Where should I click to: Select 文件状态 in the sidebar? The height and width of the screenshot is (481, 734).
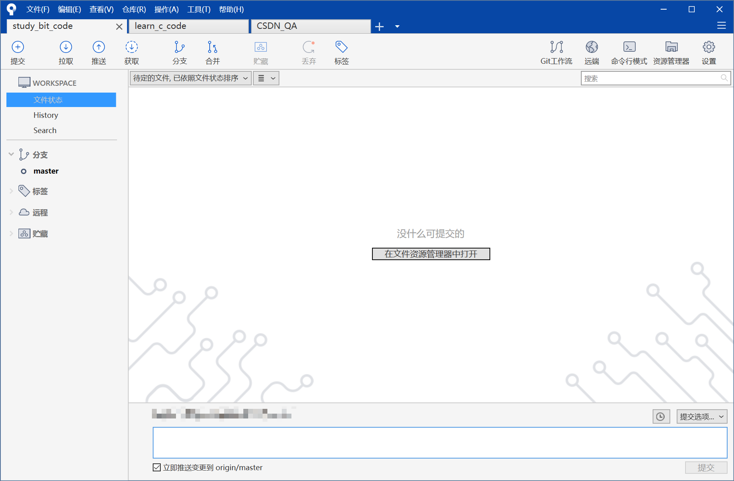click(61, 100)
